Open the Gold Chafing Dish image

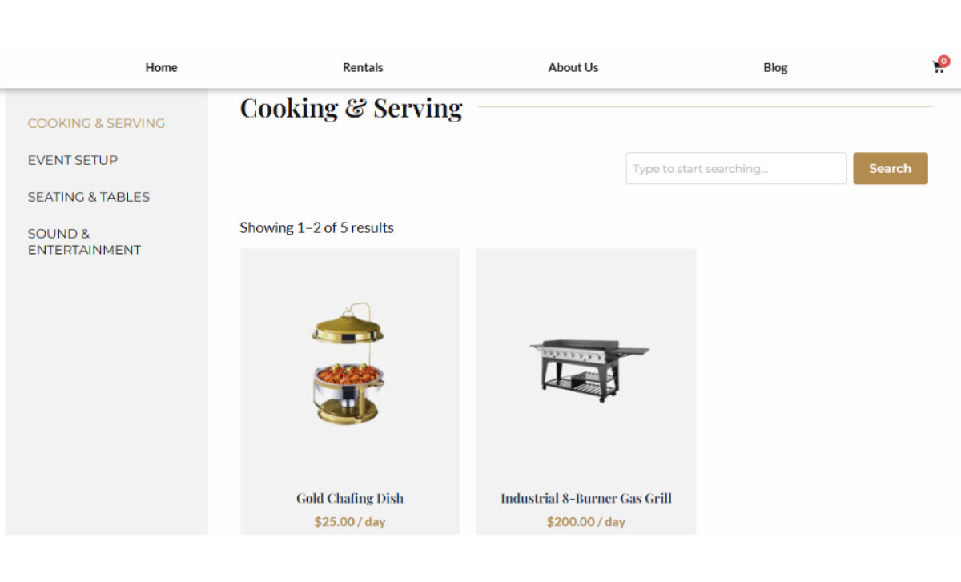[x=349, y=364]
